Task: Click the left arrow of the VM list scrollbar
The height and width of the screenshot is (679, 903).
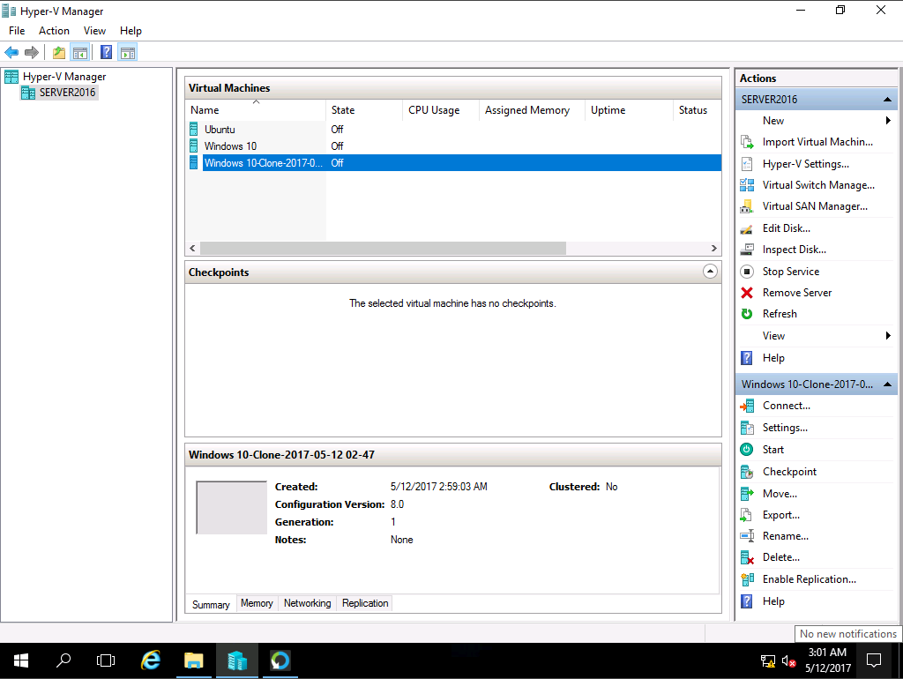Action: click(x=192, y=248)
